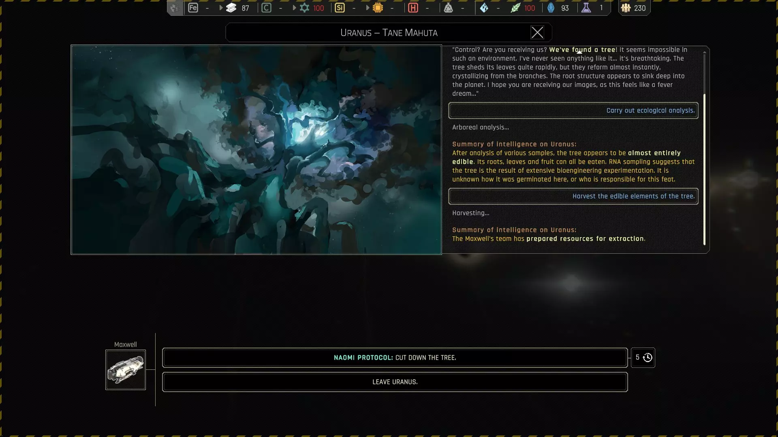Click the crew population icon
The width and height of the screenshot is (778, 437).
626,8
